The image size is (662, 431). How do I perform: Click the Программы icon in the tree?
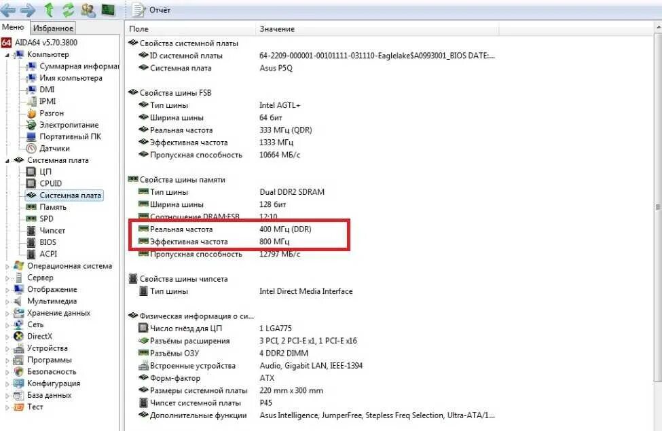[18, 360]
